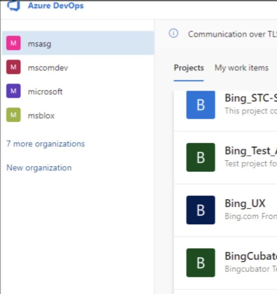
Task: Open the BingCubator project tile icon
Action: [201, 263]
